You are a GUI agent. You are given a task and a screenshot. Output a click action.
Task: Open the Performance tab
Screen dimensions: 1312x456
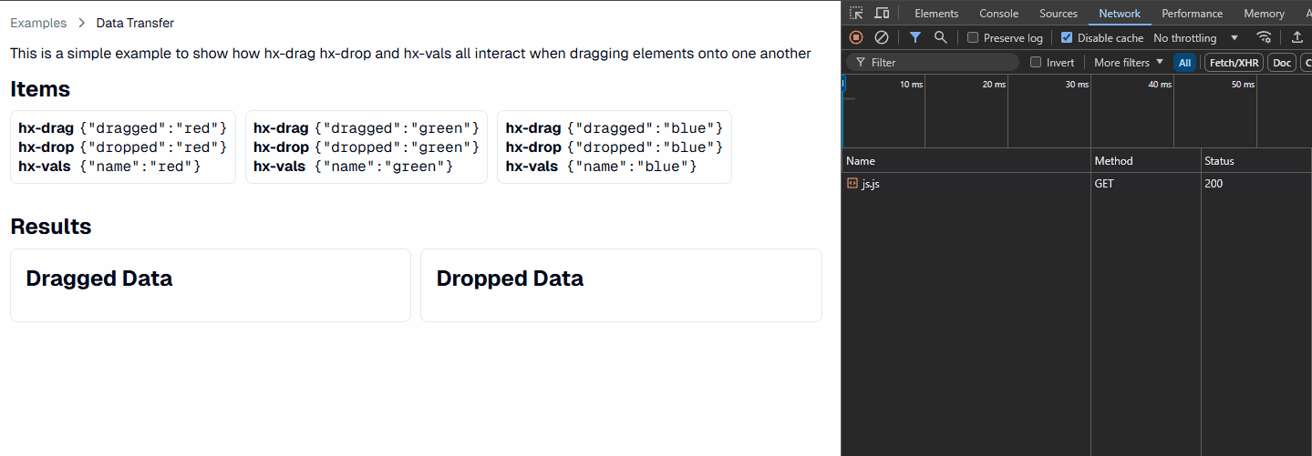(1192, 14)
